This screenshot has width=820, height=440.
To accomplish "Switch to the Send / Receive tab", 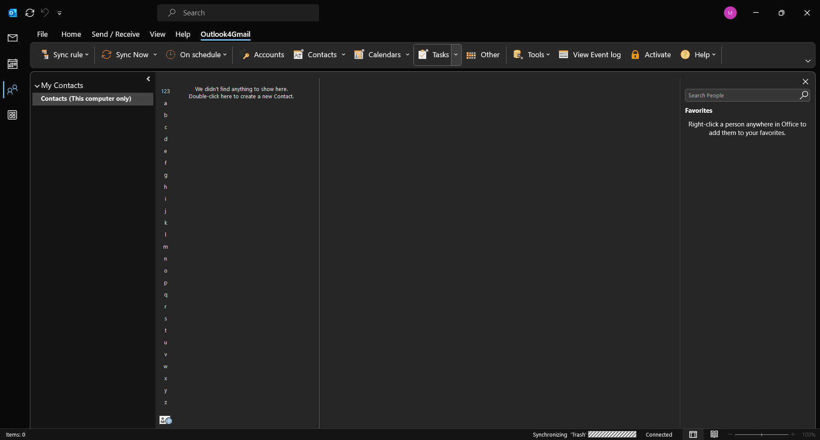I will [116, 34].
